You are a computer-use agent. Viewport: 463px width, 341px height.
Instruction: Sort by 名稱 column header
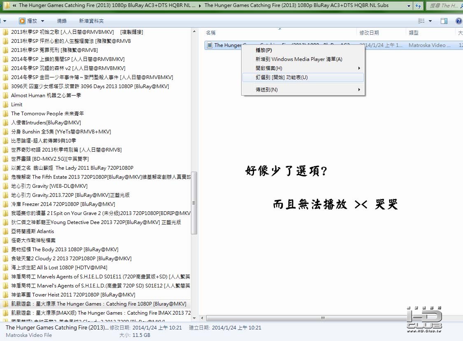click(211, 33)
